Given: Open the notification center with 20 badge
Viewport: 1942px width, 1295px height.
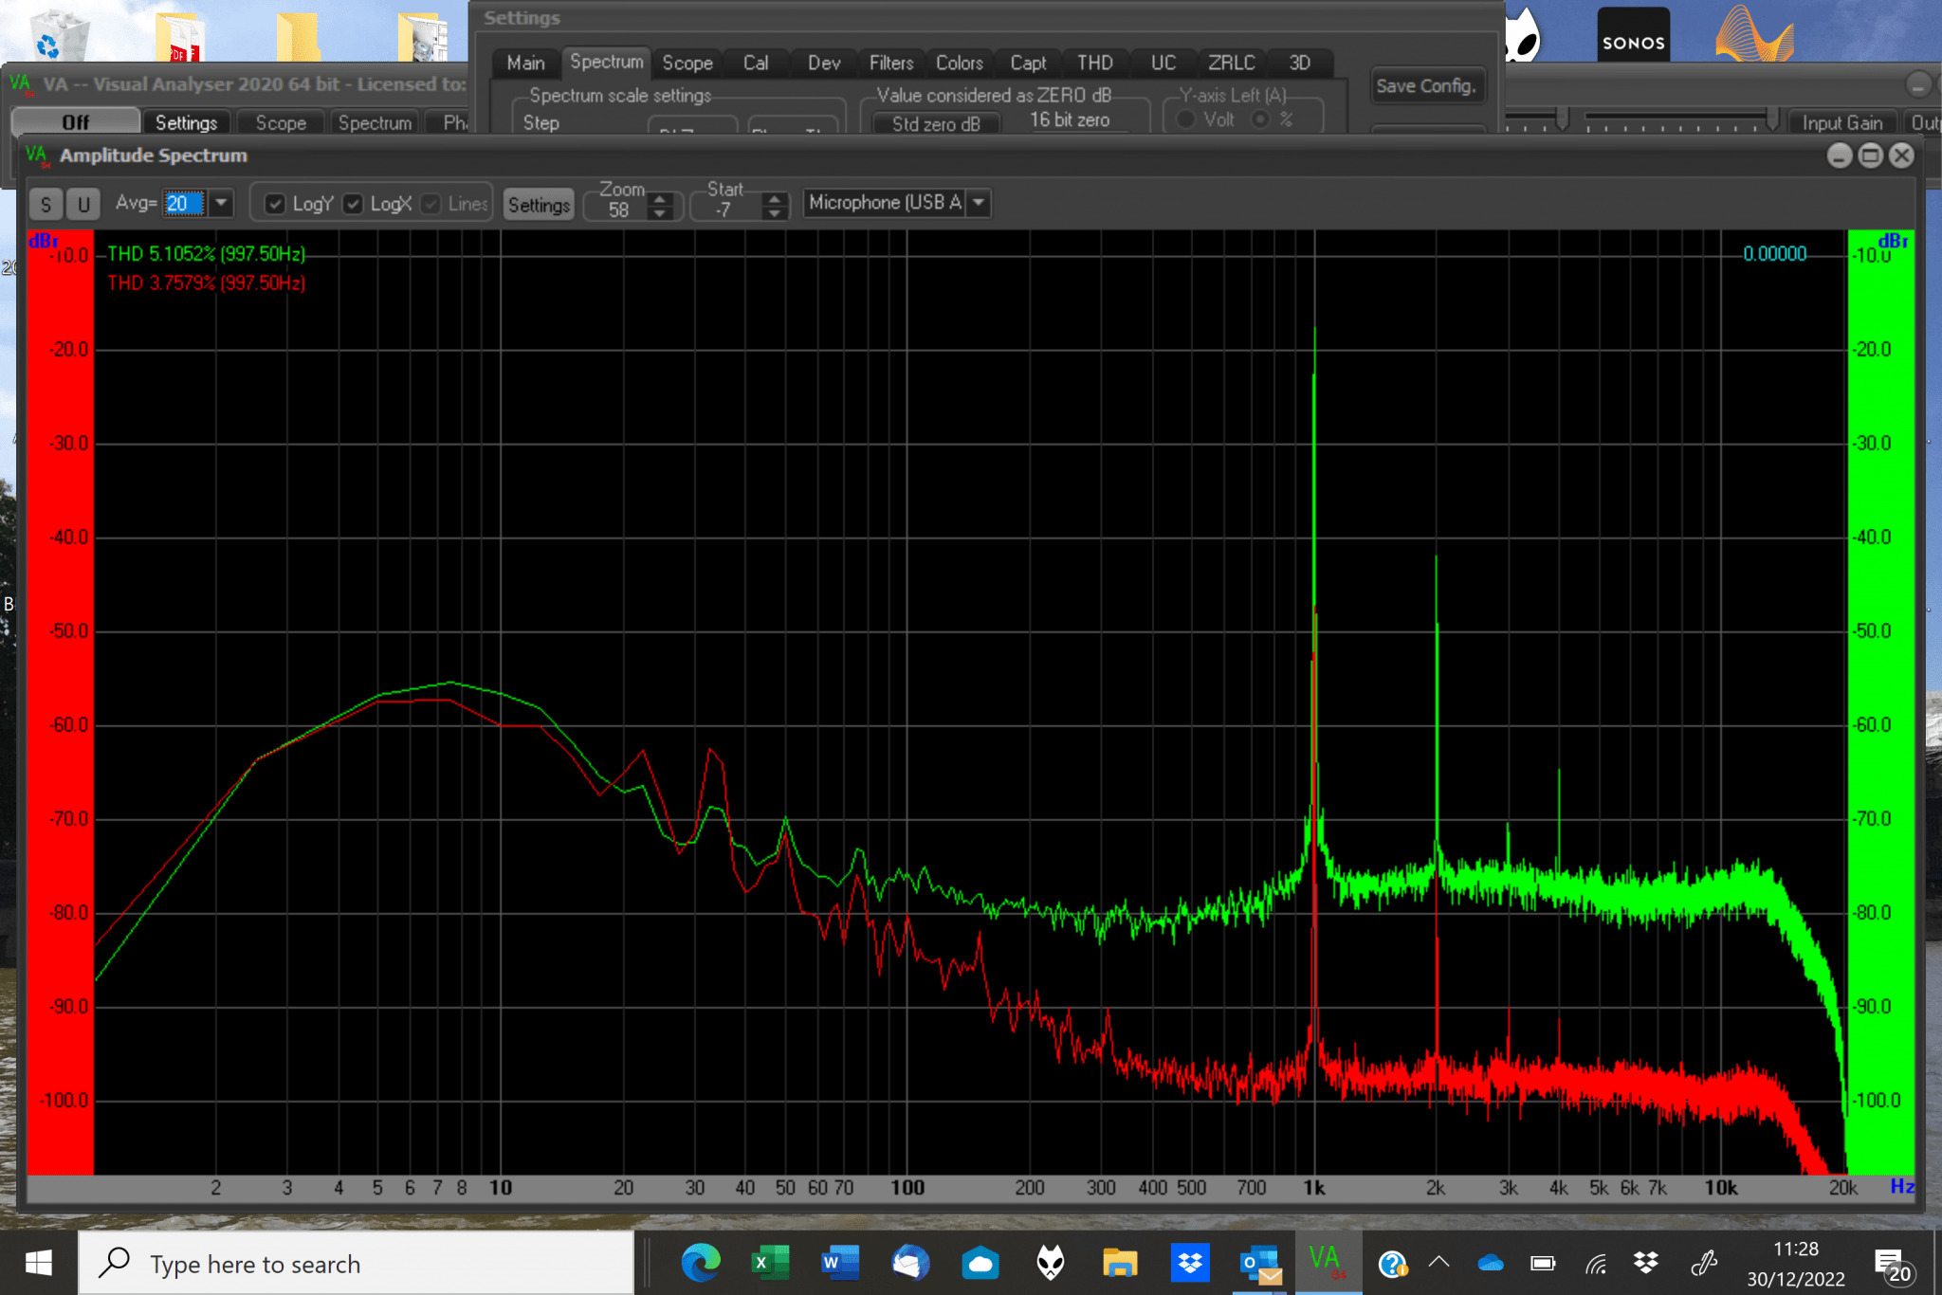Looking at the screenshot, I should [1892, 1266].
